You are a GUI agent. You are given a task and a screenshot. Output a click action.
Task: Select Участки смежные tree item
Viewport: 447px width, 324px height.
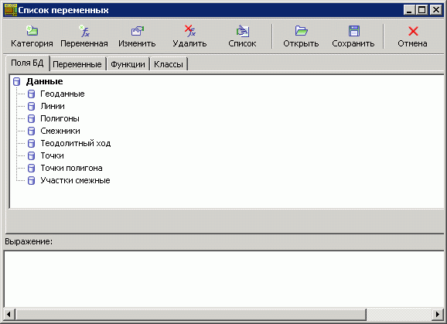click(75, 180)
